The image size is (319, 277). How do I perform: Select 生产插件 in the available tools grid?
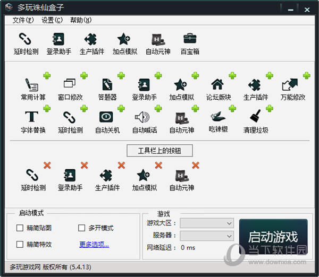click(x=256, y=89)
